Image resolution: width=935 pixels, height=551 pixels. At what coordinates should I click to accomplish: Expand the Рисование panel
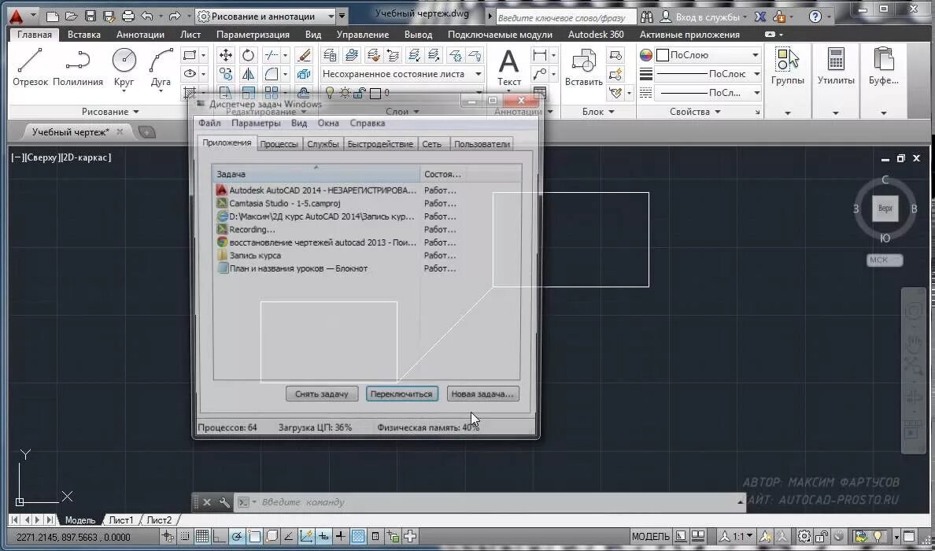coord(110,112)
